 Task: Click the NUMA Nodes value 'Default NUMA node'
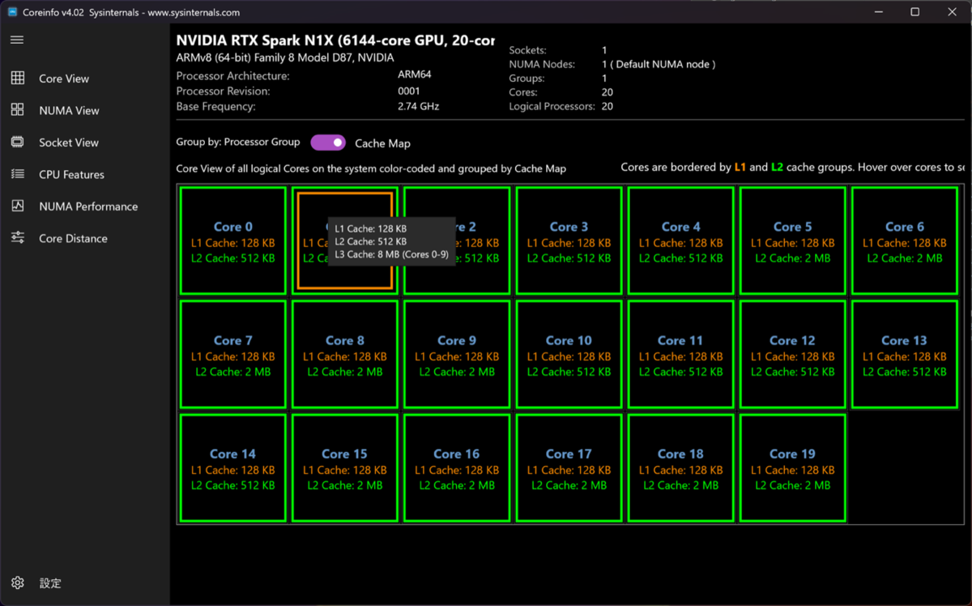[659, 64]
